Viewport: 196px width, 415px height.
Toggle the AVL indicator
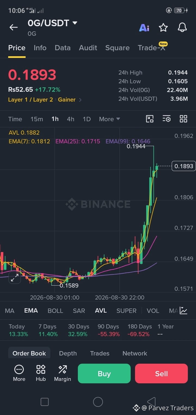[x=101, y=311]
